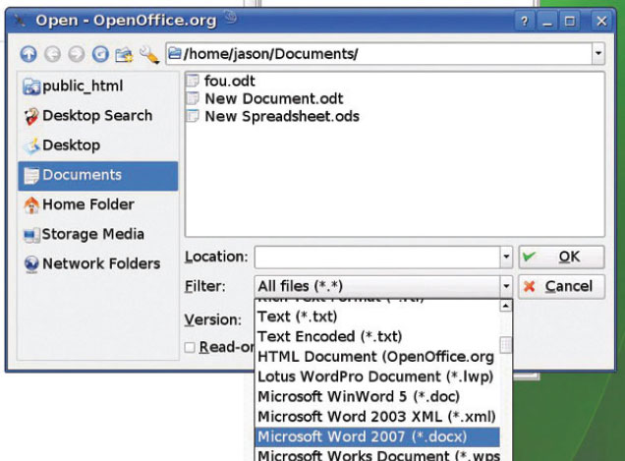Image resolution: width=625 pixels, height=461 pixels.
Task: Click the reload icon in the toolbar
Action: pyautogui.click(x=99, y=54)
